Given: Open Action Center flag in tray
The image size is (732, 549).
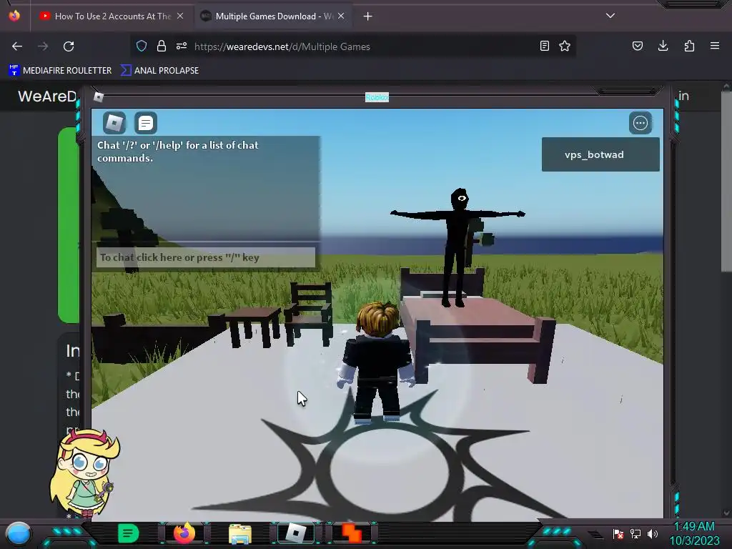Looking at the screenshot, I should pos(618,533).
